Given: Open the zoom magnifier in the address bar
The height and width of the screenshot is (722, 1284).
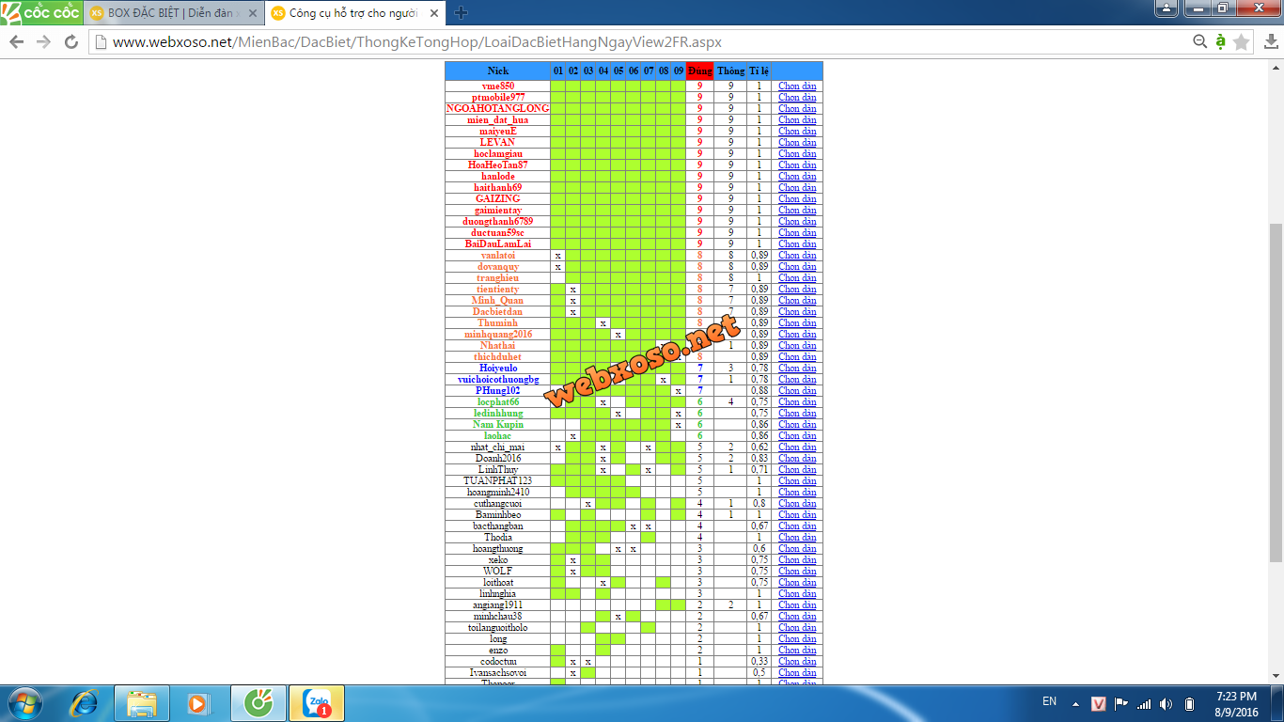Looking at the screenshot, I should pyautogui.click(x=1199, y=41).
